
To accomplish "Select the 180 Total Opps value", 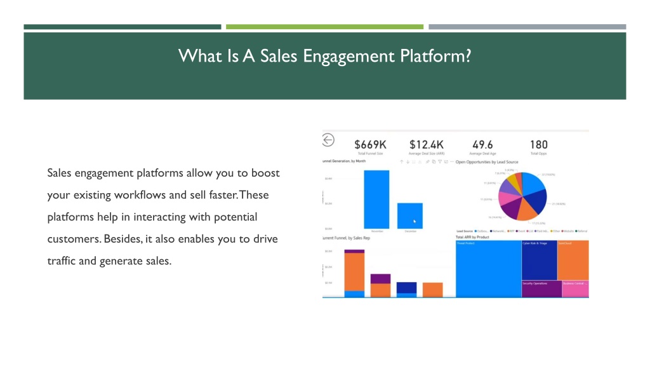I will point(538,144).
